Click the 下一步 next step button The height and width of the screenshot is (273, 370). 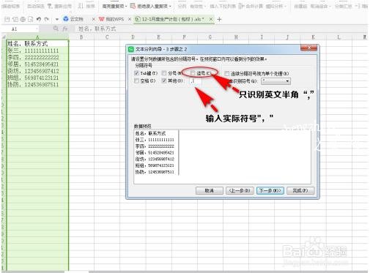click(270, 190)
